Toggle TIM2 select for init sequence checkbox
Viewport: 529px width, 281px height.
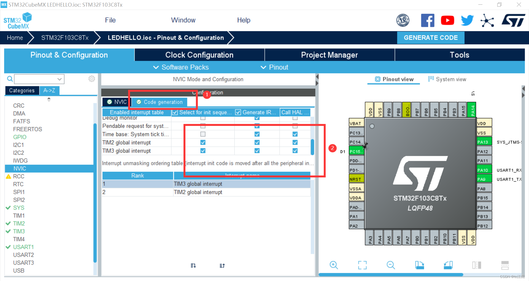click(203, 142)
